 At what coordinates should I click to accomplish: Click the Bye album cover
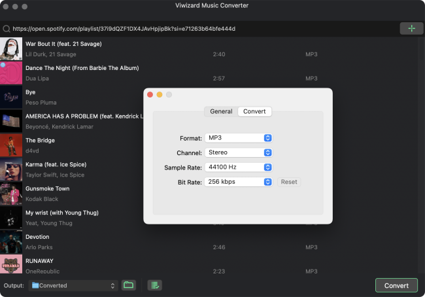[11, 97]
